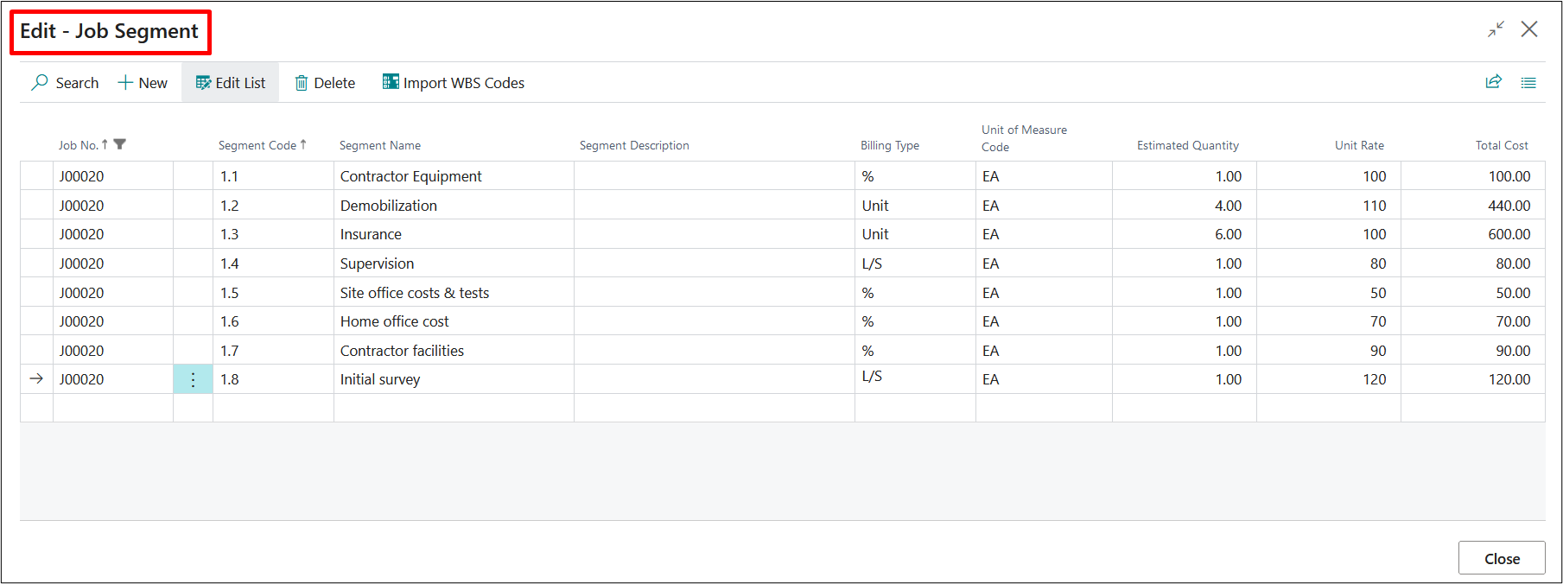Screen dimensions: 1563x584
Task: Click the Close button
Action: pos(1501,558)
